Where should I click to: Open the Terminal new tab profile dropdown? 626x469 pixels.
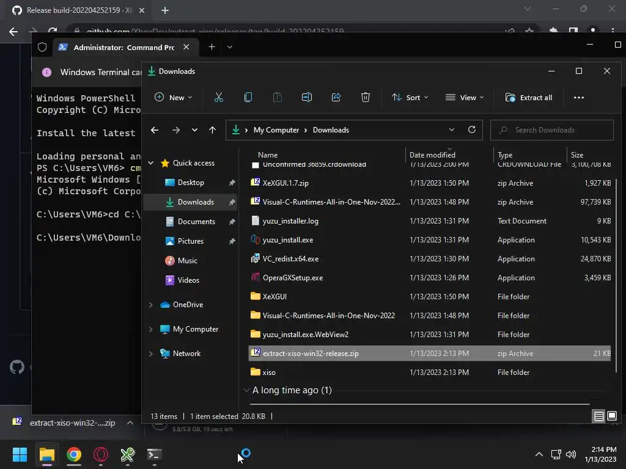[230, 47]
